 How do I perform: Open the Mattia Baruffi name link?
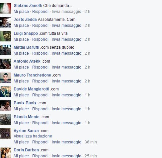(27, 47)
